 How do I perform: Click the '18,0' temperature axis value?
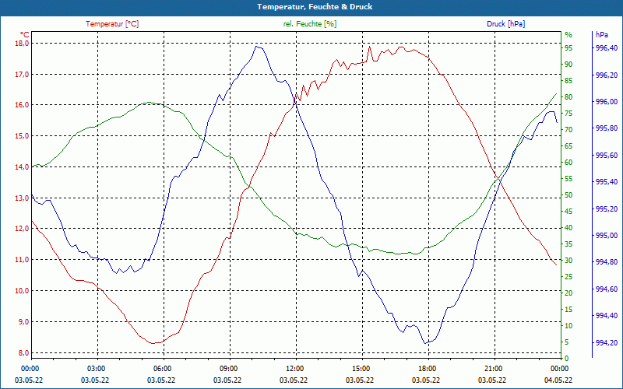pyautogui.click(x=22, y=44)
